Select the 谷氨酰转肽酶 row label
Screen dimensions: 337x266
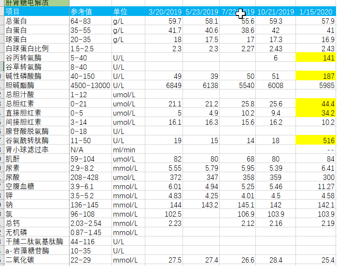pyautogui.click(x=27, y=141)
